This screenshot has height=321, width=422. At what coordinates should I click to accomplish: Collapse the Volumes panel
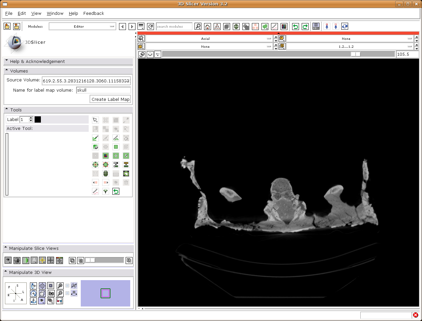(x=68, y=71)
